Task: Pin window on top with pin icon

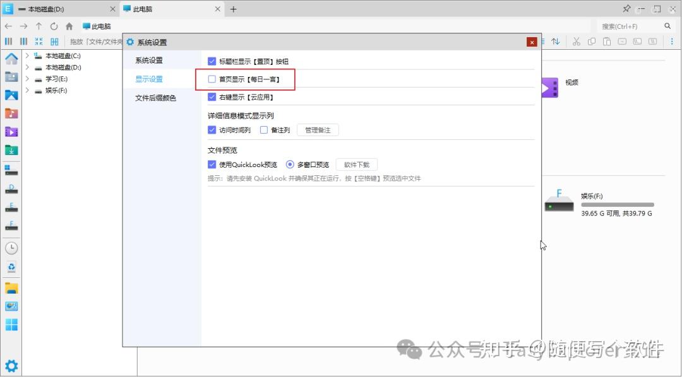Action: click(626, 9)
